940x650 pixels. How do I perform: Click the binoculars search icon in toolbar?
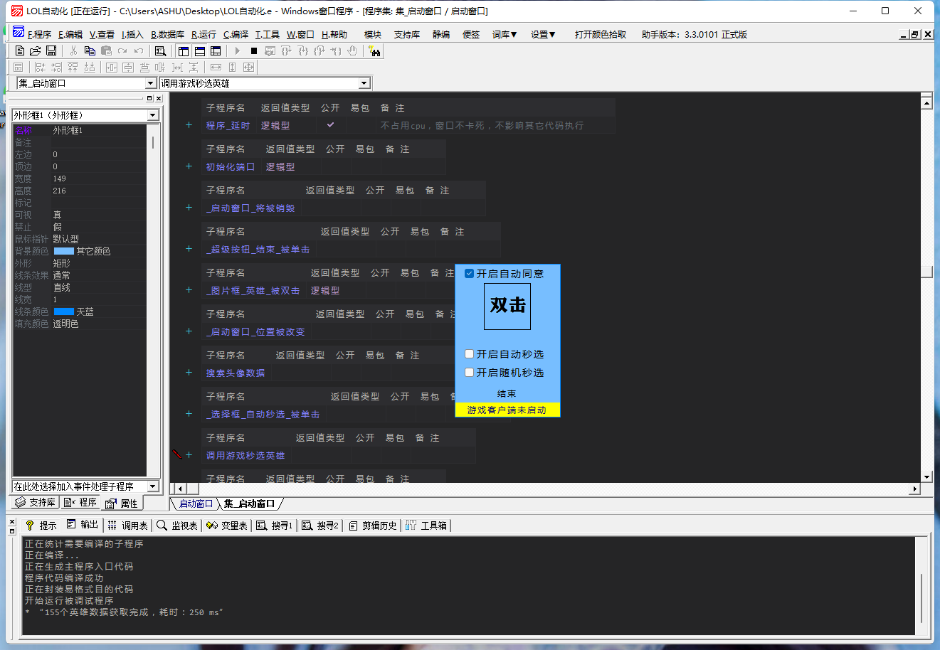point(375,50)
